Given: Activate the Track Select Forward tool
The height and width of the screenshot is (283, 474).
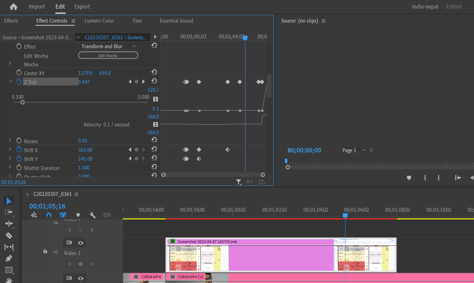Looking at the screenshot, I should click(9, 212).
